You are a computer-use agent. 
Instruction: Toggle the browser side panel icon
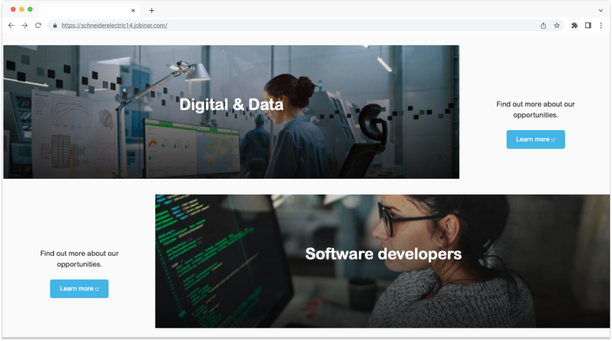click(x=588, y=25)
